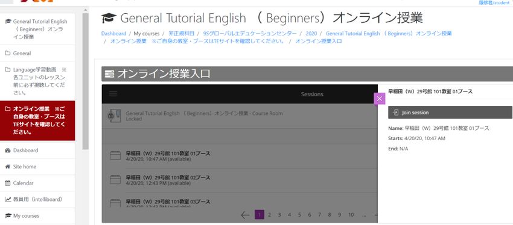Click Dashboard breadcrumb link

tap(113, 34)
